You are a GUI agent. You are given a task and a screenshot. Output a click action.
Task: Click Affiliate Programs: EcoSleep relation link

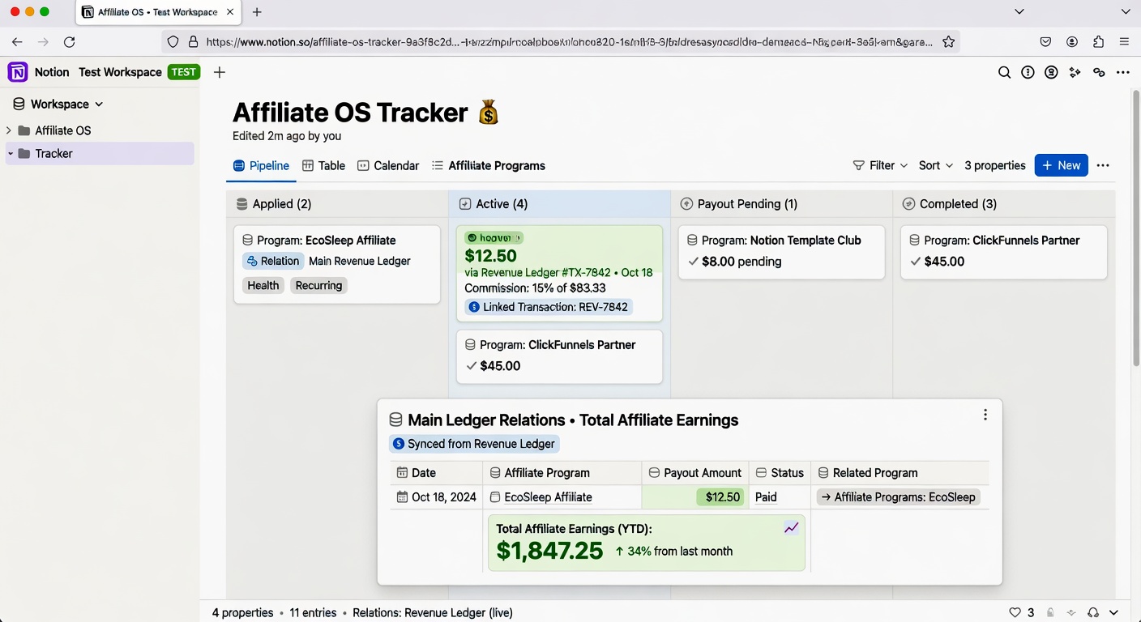898,497
